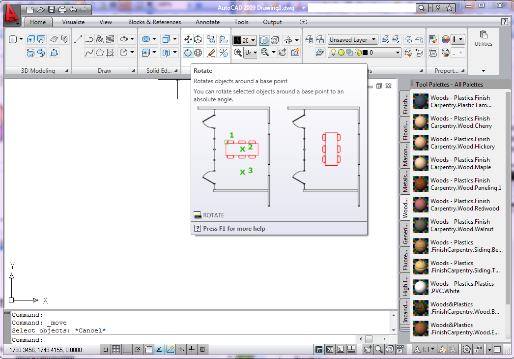Select the 3D Move tool

tap(198, 40)
